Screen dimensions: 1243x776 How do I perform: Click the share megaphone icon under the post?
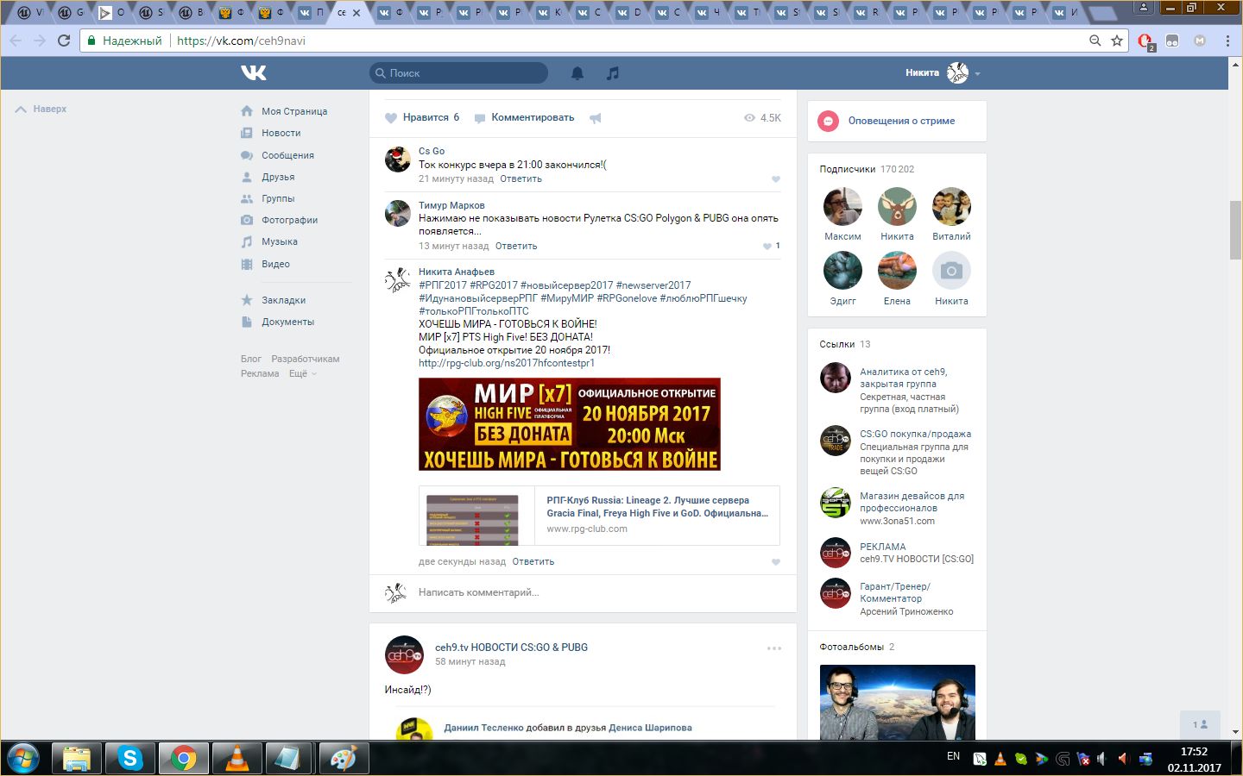point(596,118)
